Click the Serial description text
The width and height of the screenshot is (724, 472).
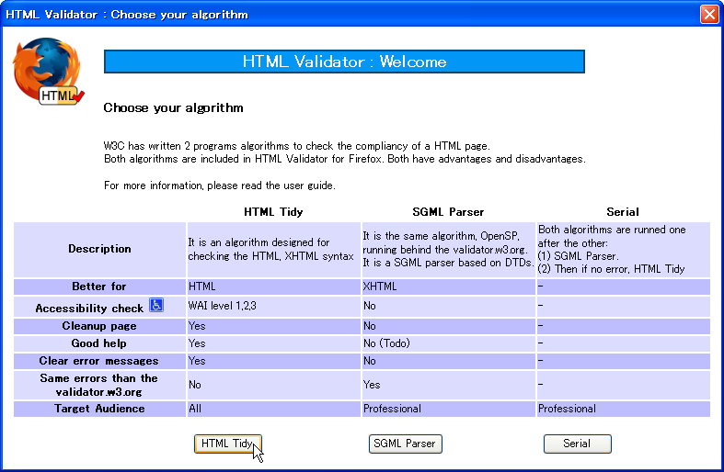pos(612,250)
